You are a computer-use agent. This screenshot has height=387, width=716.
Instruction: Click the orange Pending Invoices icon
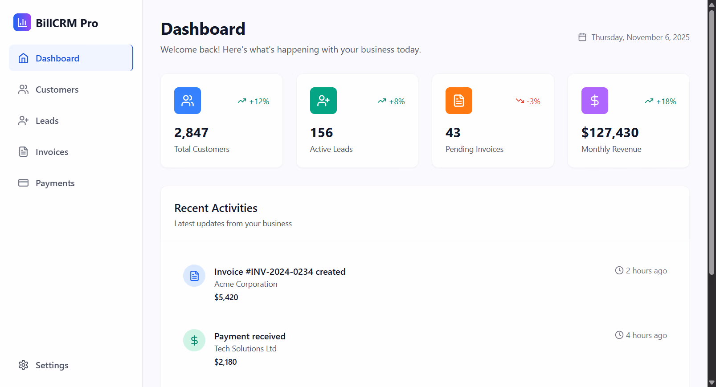[x=458, y=101]
